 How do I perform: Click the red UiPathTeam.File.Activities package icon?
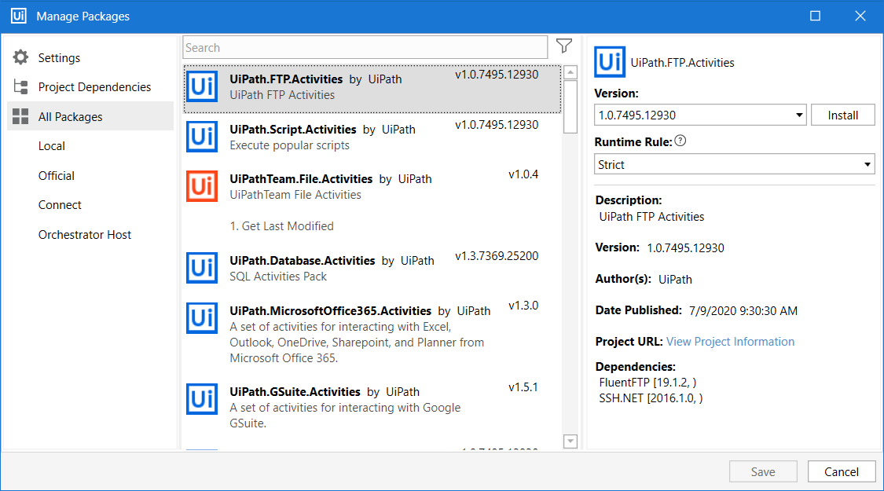click(202, 186)
